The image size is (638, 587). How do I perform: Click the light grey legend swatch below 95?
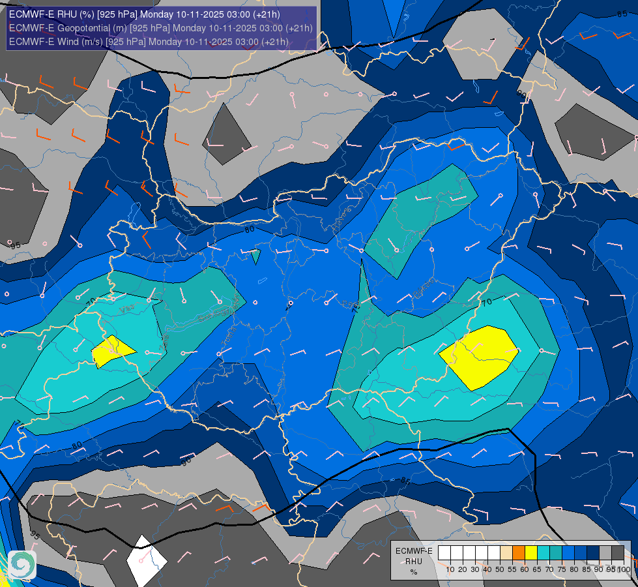[x=605, y=553]
